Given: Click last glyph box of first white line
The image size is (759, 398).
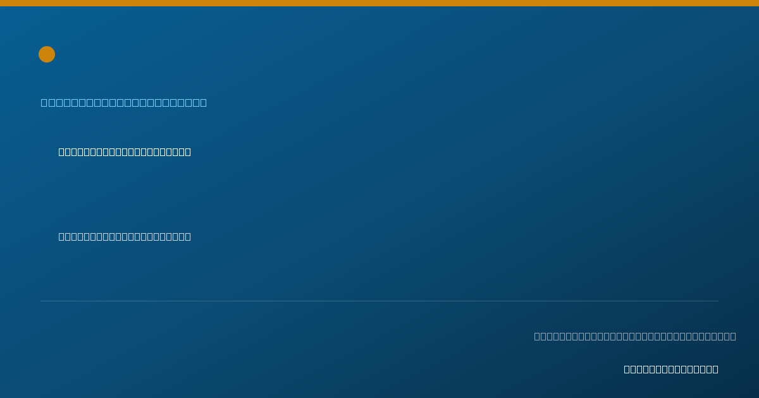Looking at the screenshot, I should 188,152.
